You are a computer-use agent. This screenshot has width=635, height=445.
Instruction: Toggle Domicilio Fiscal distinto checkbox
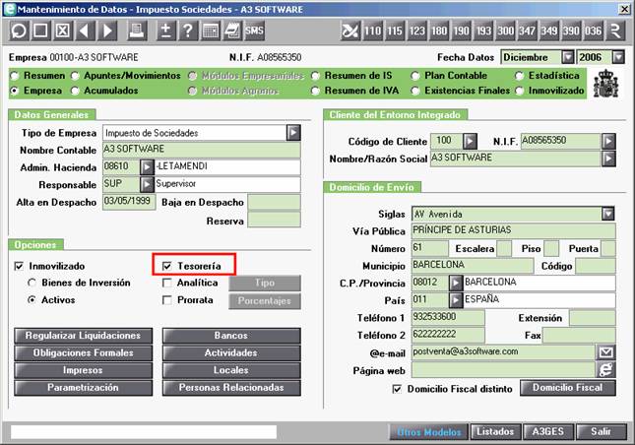397,389
